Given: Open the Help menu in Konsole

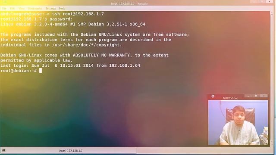Looking at the screenshot, I should click(x=62, y=9).
